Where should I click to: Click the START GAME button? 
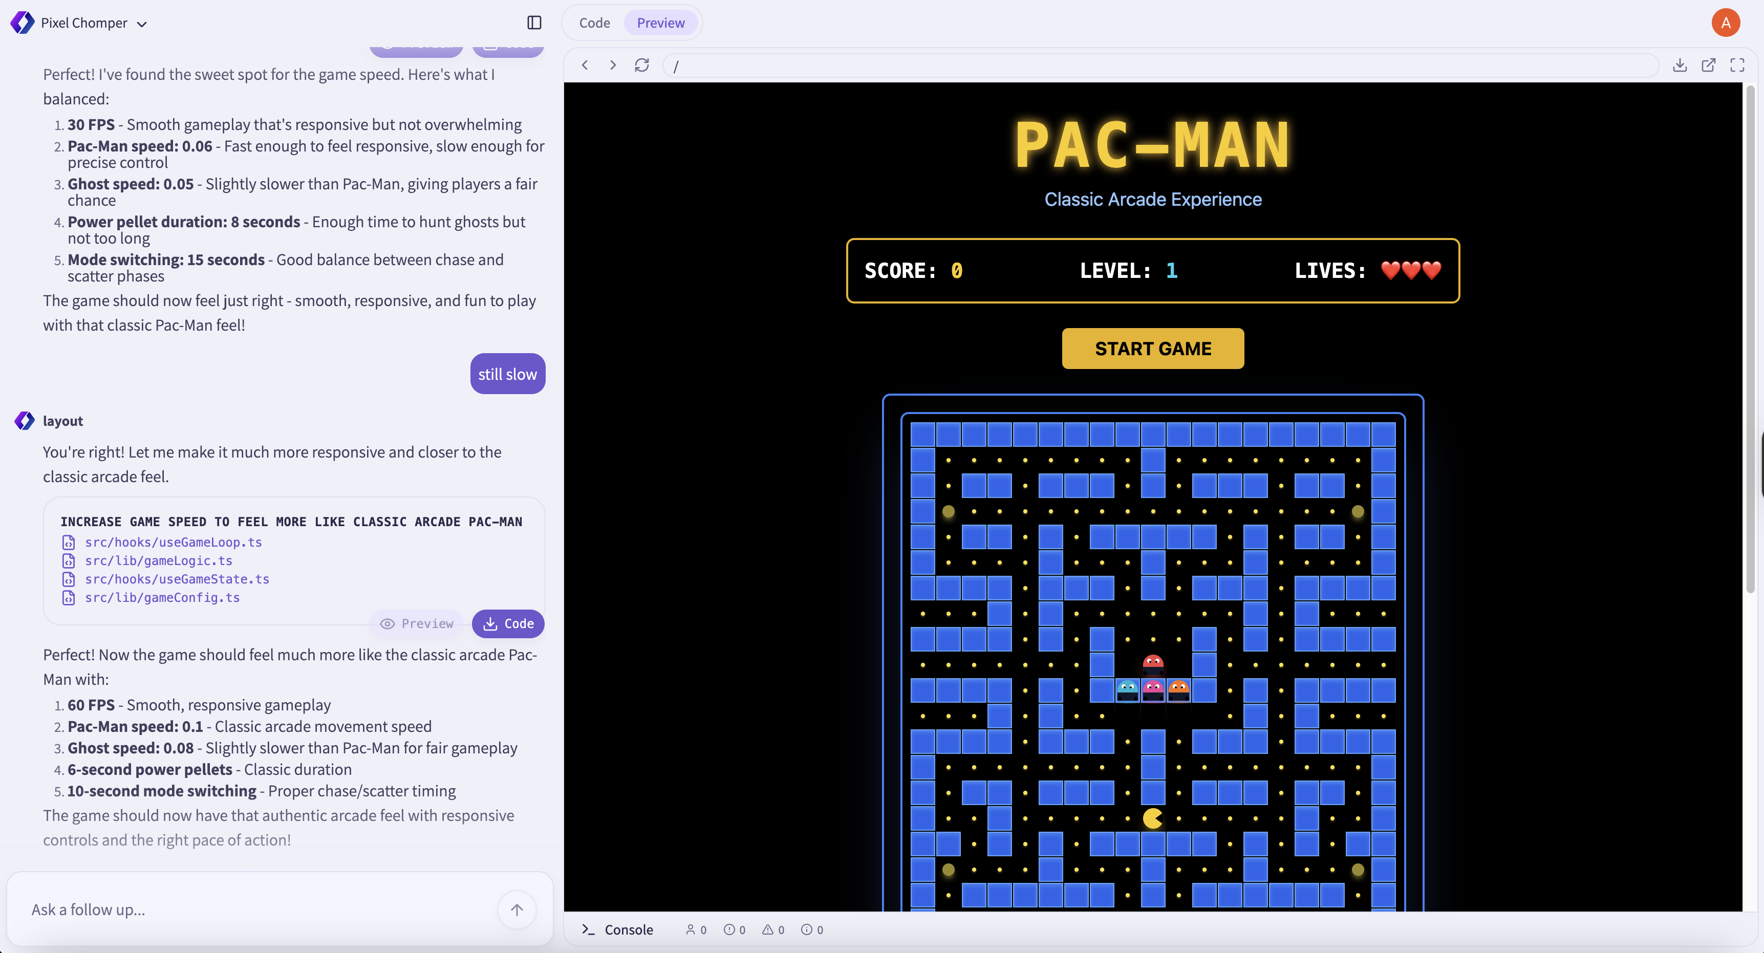pos(1153,349)
